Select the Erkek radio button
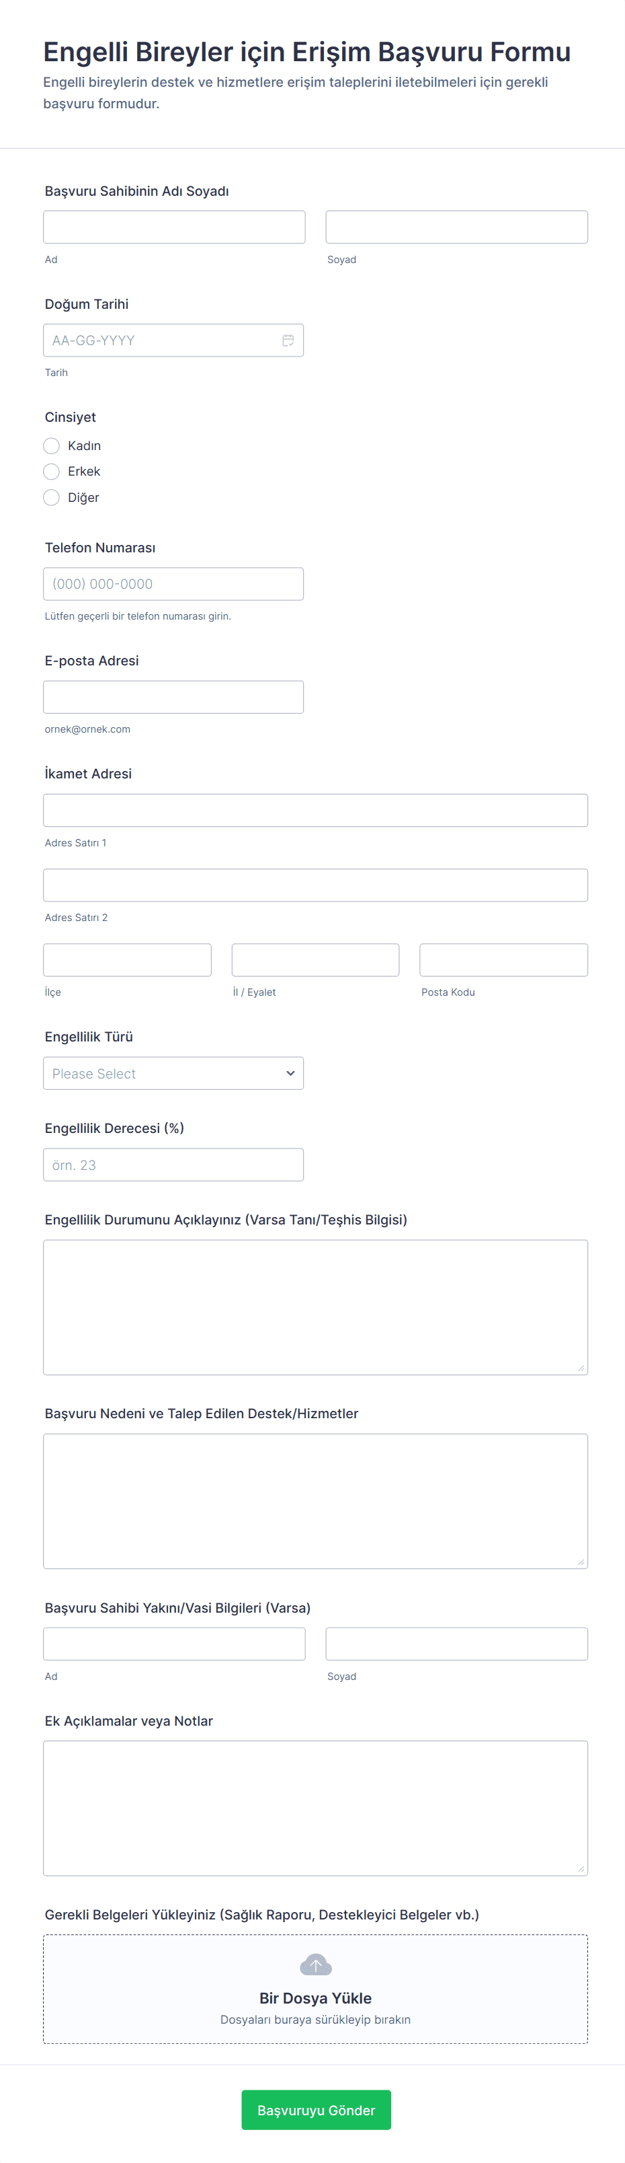This screenshot has width=625, height=2163. pos(51,472)
